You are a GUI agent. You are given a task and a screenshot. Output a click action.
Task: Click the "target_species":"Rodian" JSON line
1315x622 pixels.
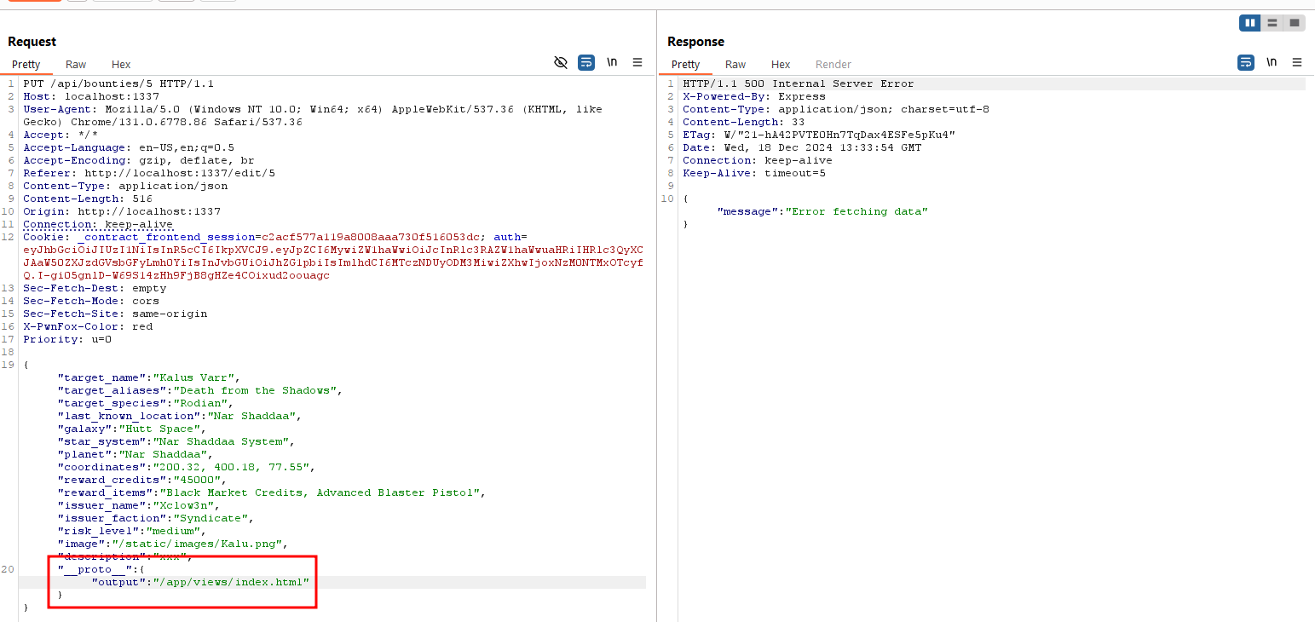[x=146, y=403]
